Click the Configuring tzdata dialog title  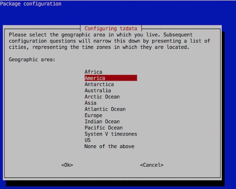[x=111, y=28]
